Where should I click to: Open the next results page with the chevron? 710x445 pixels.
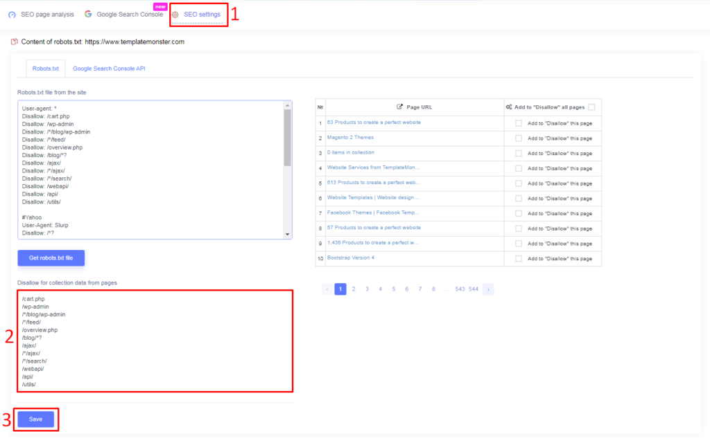point(487,289)
